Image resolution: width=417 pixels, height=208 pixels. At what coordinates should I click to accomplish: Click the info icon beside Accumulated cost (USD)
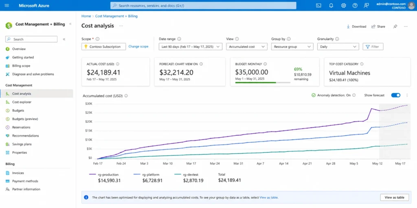126,96
